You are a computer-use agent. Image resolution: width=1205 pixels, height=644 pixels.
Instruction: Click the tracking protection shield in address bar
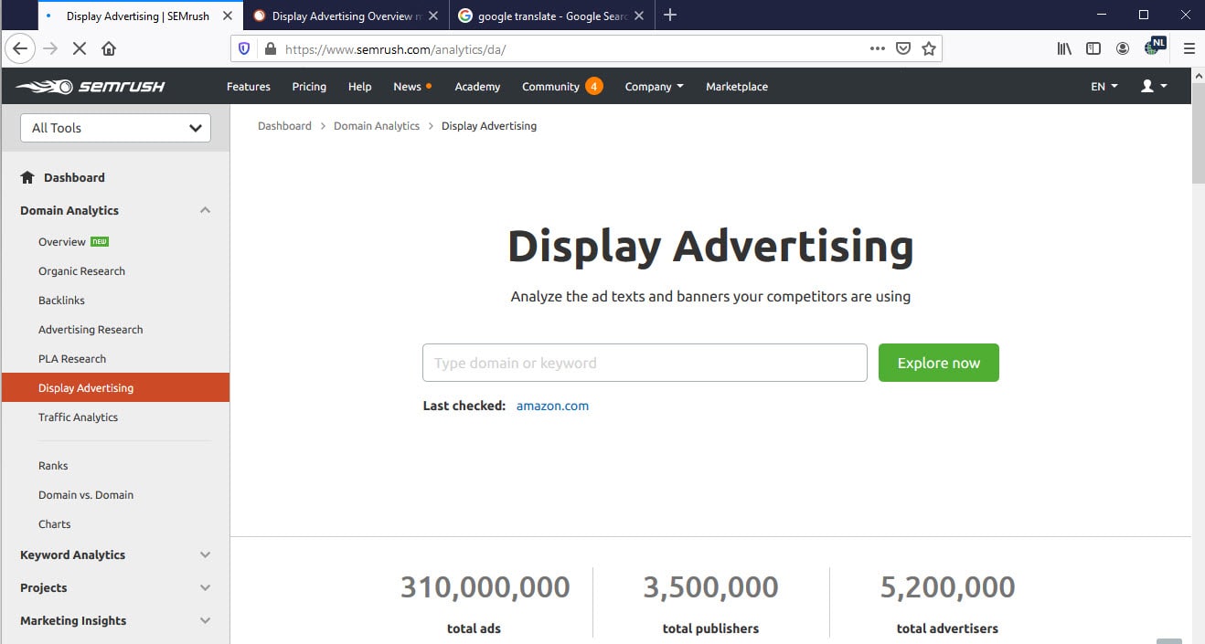click(x=243, y=48)
